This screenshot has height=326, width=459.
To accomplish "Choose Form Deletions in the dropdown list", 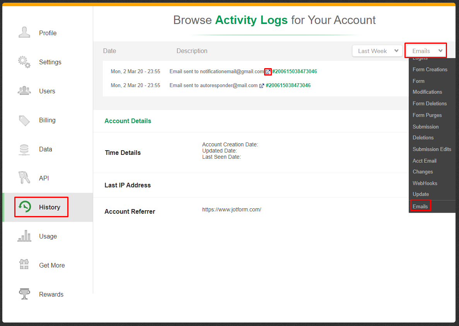I will 429,104.
